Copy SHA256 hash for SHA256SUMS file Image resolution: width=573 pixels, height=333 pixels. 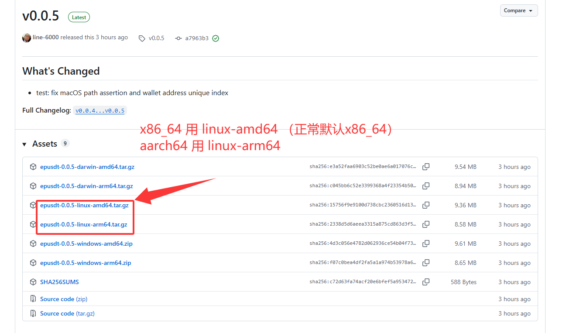[426, 282]
